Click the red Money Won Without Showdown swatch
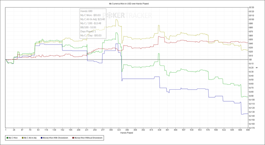265x145 pixels. click(73, 138)
